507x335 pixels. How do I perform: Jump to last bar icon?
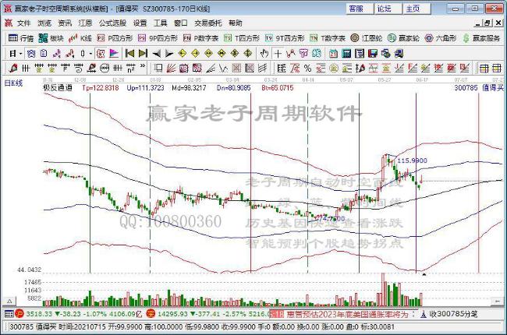tap(143, 54)
